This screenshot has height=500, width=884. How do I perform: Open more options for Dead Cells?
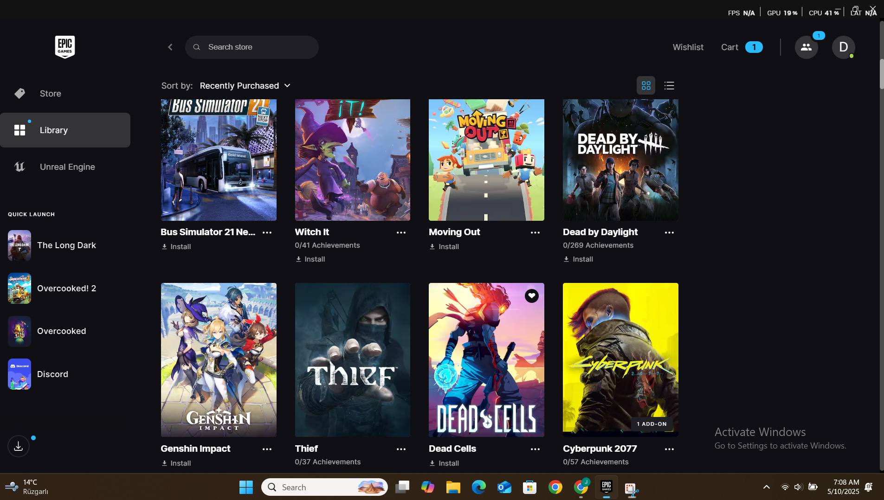(x=535, y=449)
